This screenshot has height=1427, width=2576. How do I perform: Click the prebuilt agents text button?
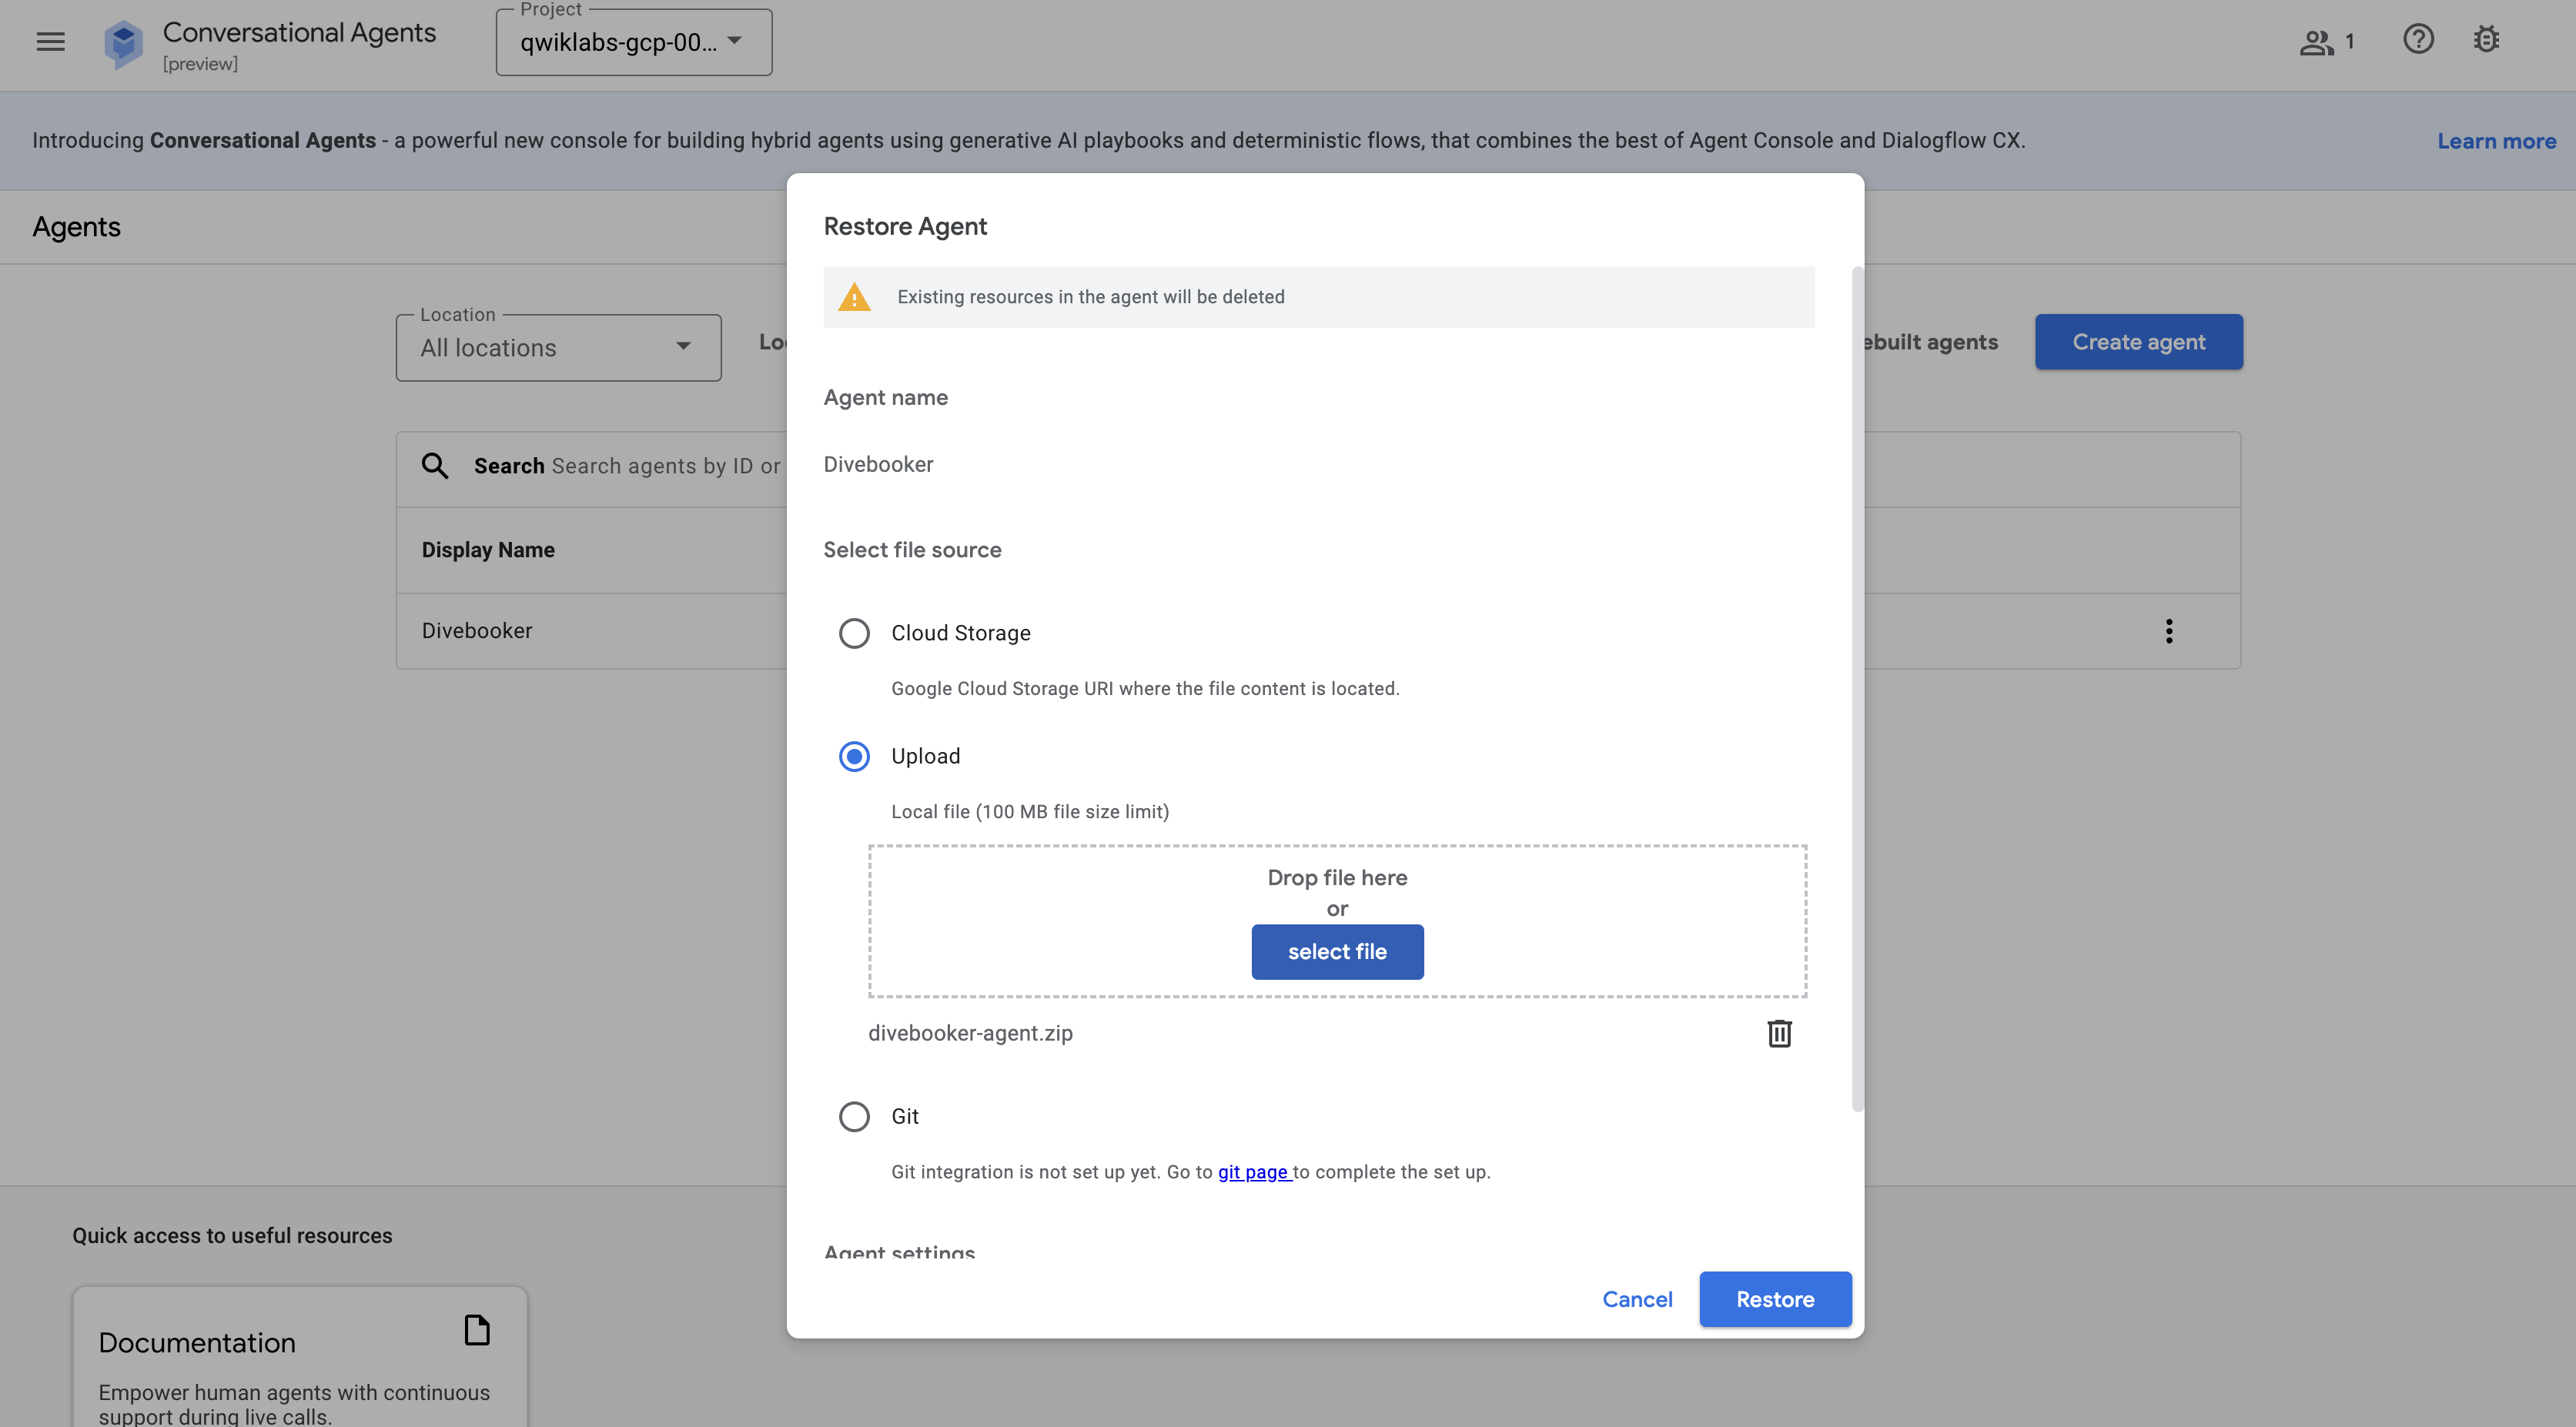coord(1931,342)
